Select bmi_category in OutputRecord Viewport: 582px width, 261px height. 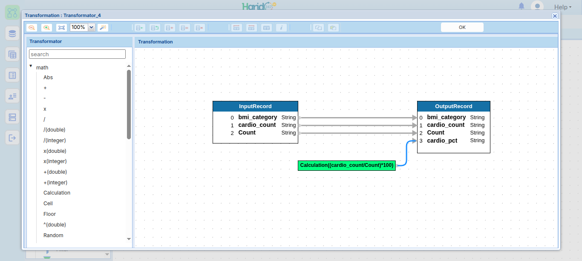[x=447, y=117]
